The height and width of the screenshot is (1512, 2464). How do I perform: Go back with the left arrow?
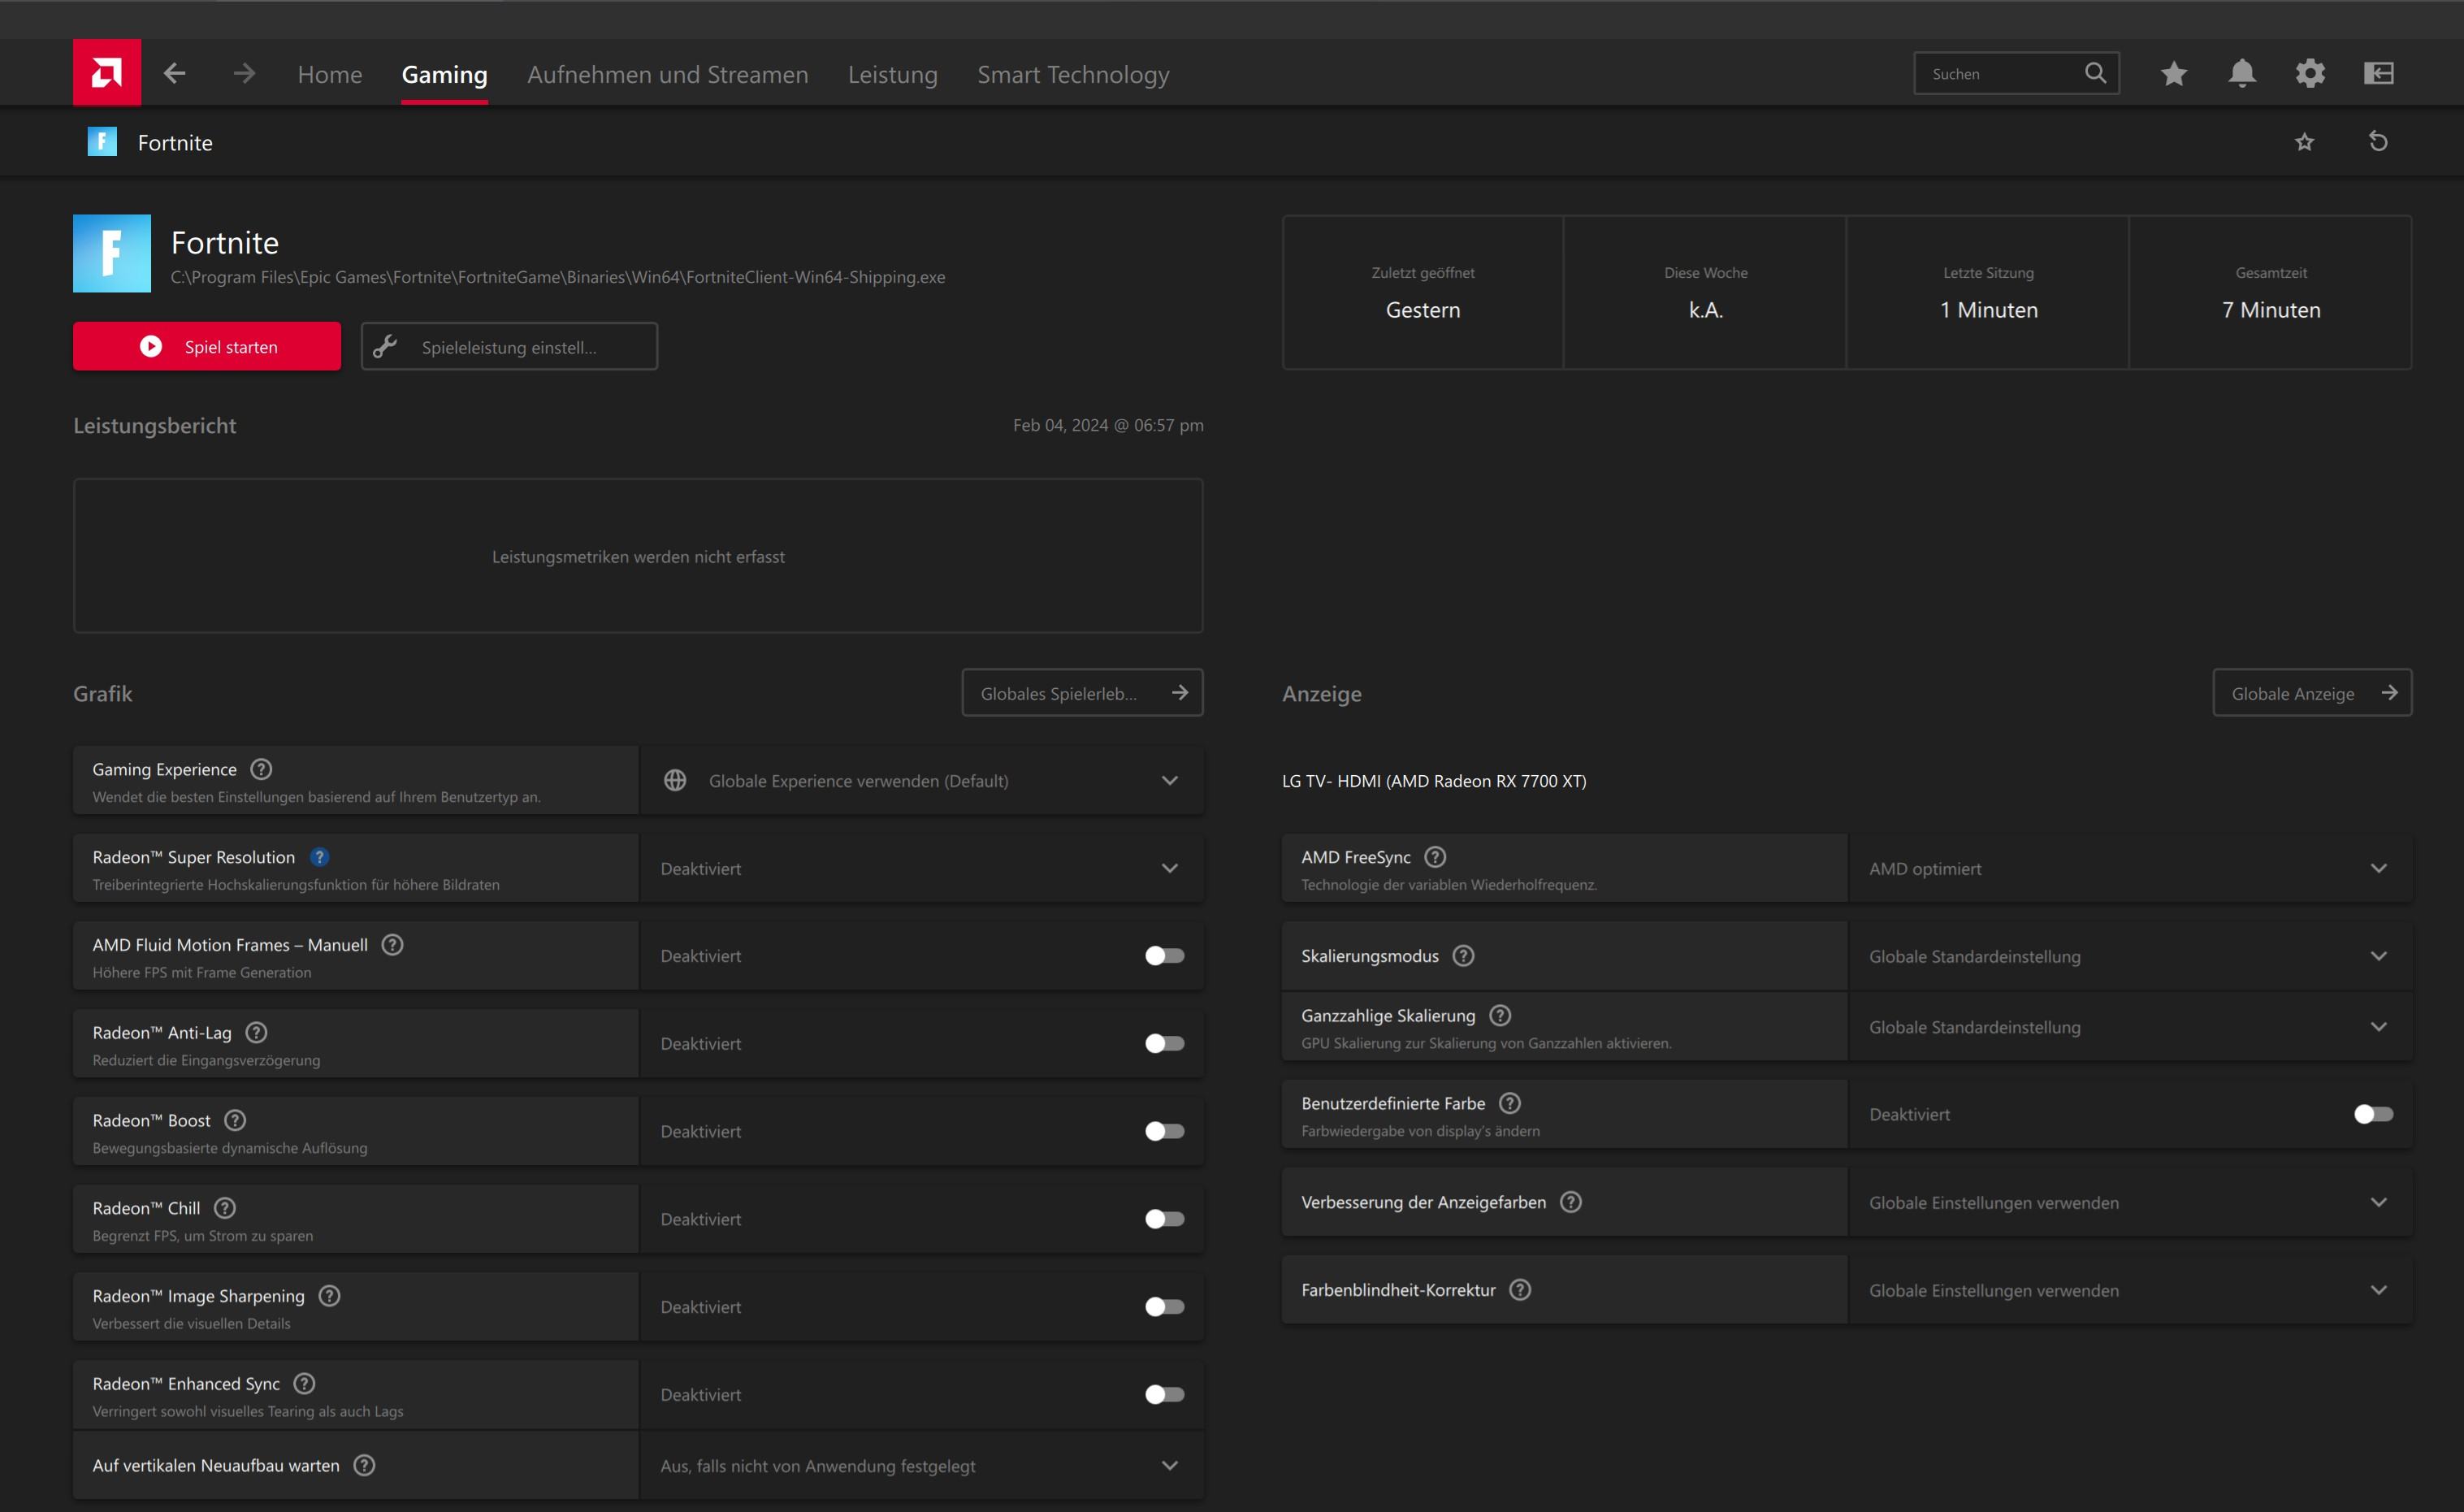(175, 73)
